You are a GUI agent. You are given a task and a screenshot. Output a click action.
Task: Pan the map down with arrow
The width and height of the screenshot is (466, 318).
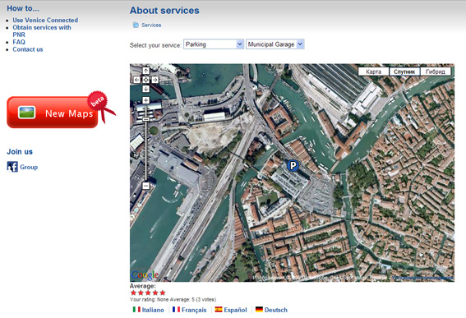pyautogui.click(x=145, y=89)
